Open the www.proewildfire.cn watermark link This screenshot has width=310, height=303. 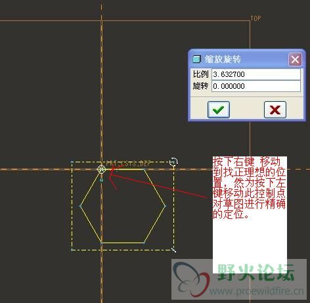point(257,291)
